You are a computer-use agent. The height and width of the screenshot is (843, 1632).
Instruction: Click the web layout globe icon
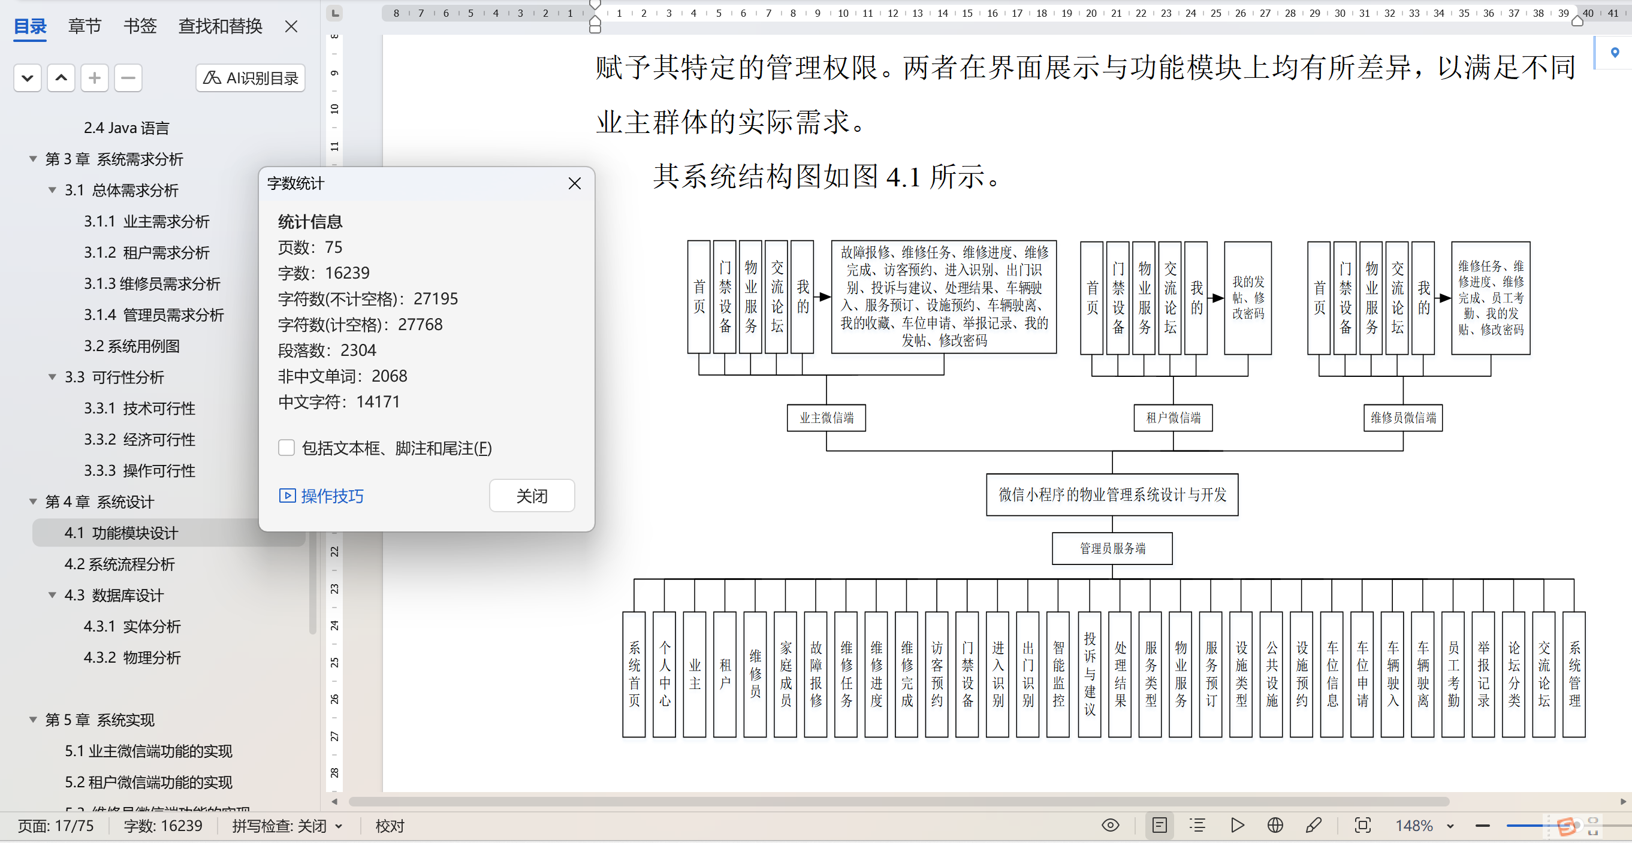pos(1275,825)
